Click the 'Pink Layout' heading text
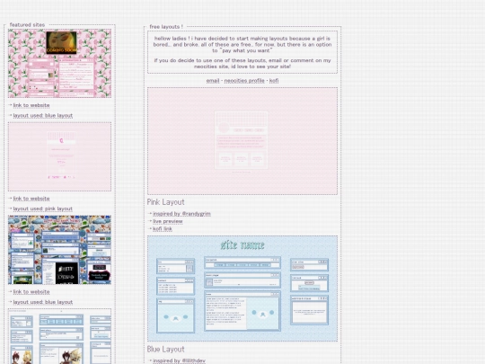This screenshot has width=485, height=364. pyautogui.click(x=165, y=202)
